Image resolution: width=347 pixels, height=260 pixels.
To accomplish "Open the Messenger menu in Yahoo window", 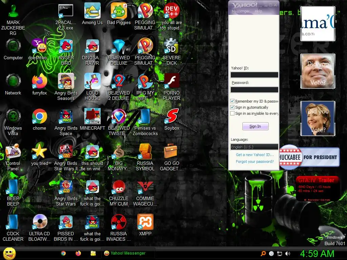I will coord(240,11).
